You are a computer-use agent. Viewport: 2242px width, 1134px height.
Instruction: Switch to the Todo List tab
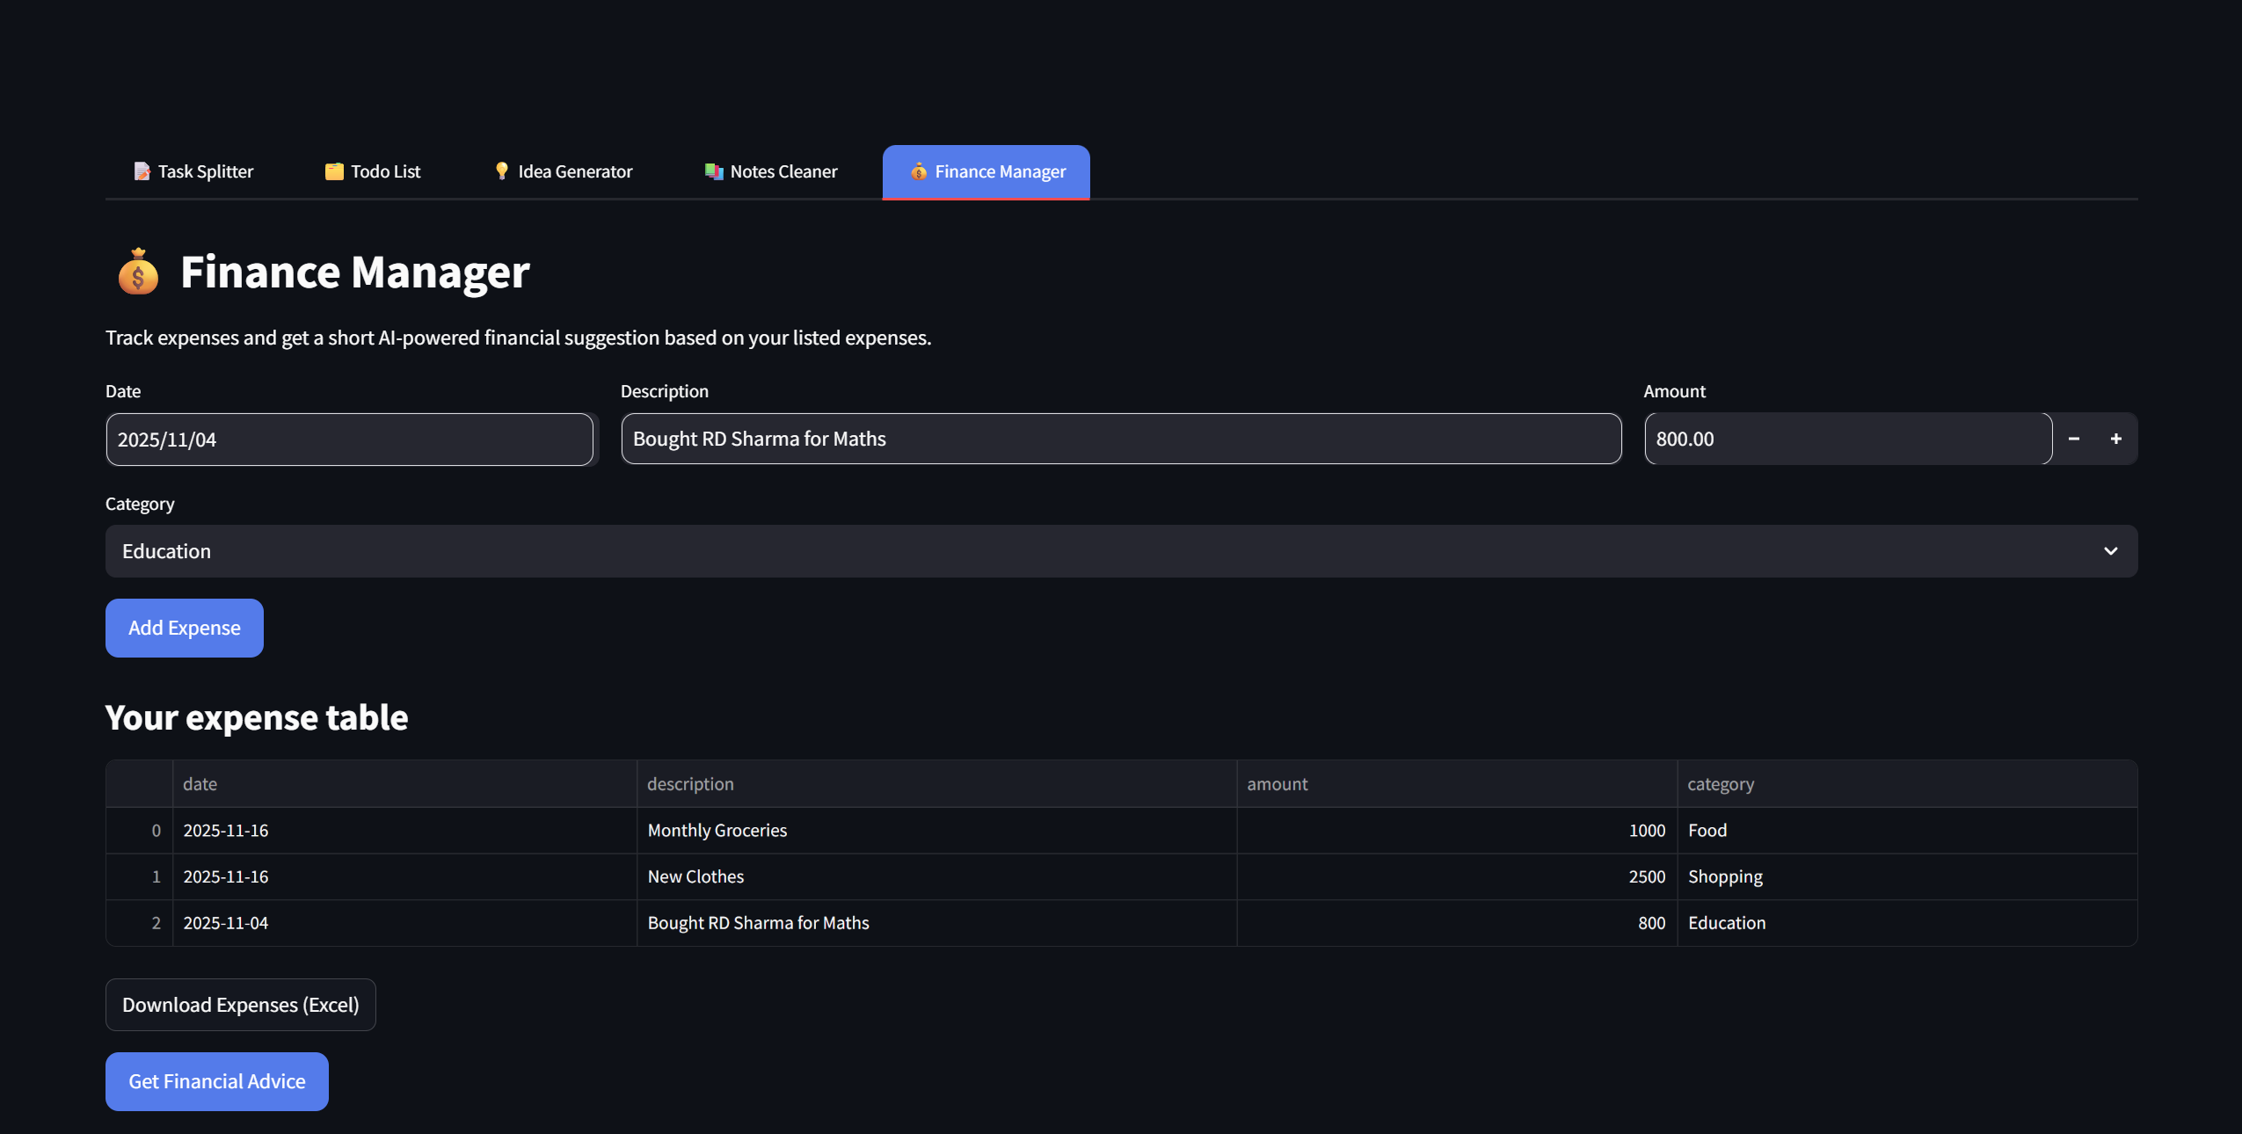pyautogui.click(x=373, y=171)
